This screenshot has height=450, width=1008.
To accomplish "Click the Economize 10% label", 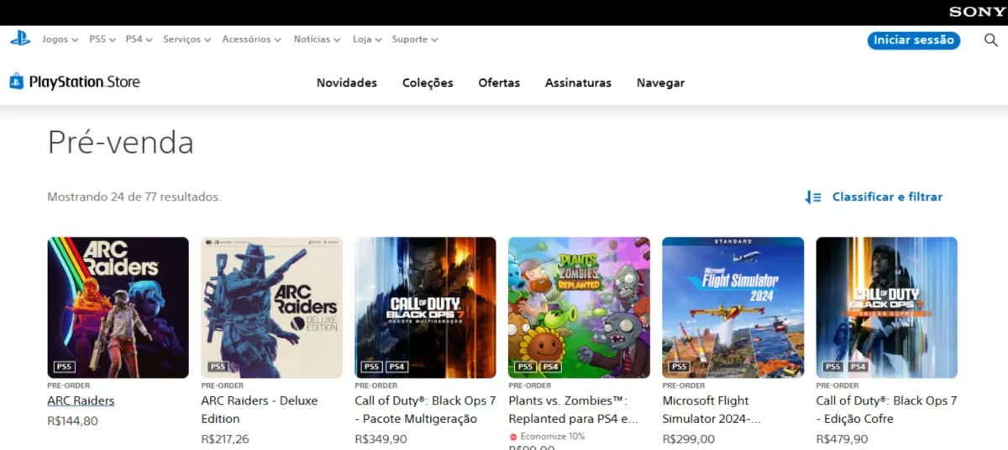I will (553, 437).
